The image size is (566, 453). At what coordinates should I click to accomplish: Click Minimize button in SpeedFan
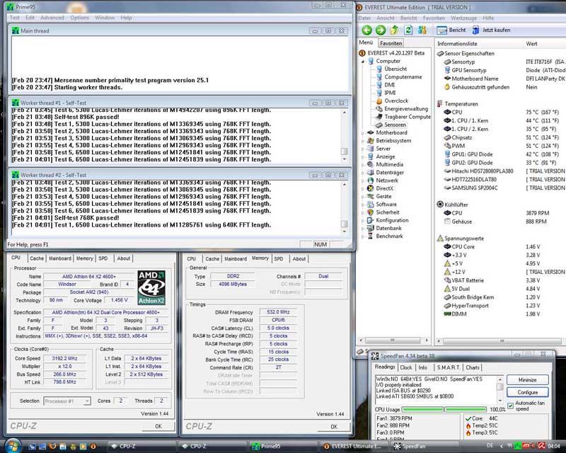pyautogui.click(x=527, y=380)
